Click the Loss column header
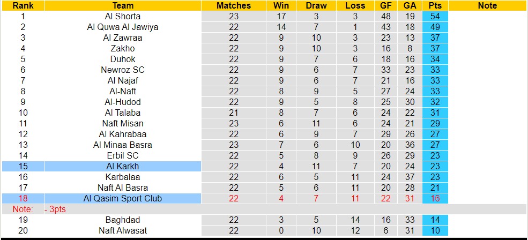Screen dimensions: 528x240 coord(355,5)
